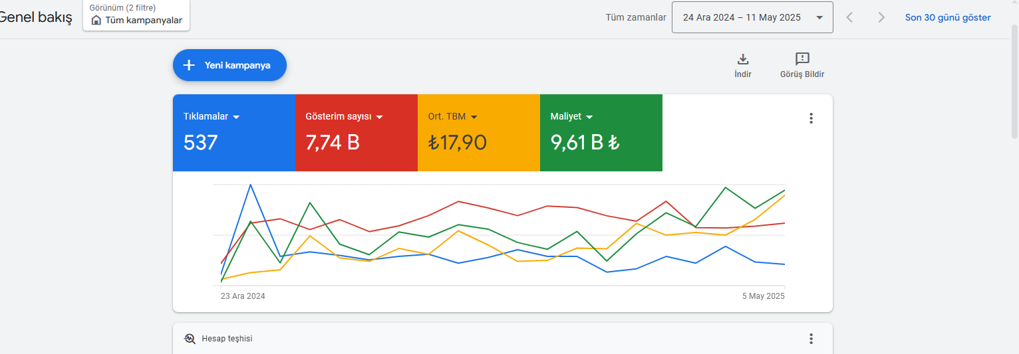Open the date range dropdown
1019x354 pixels.
752,17
